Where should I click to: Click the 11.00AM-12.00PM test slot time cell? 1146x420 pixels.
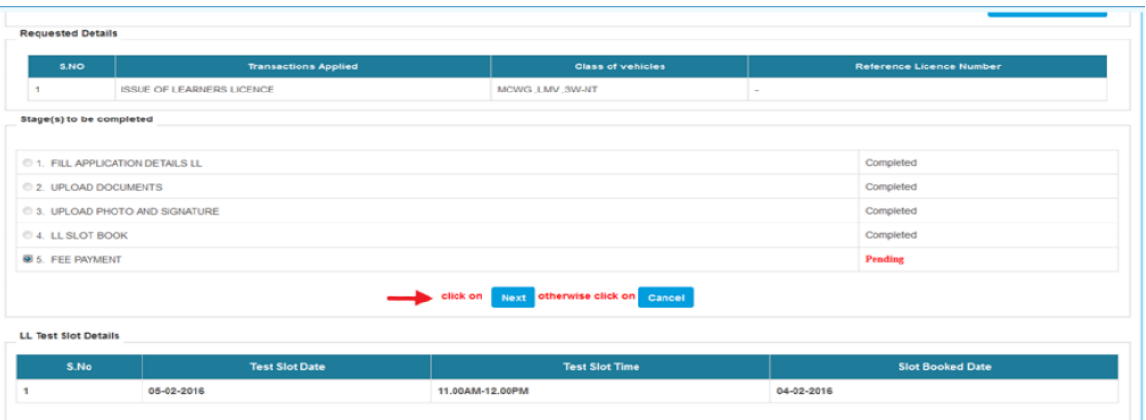(x=483, y=391)
